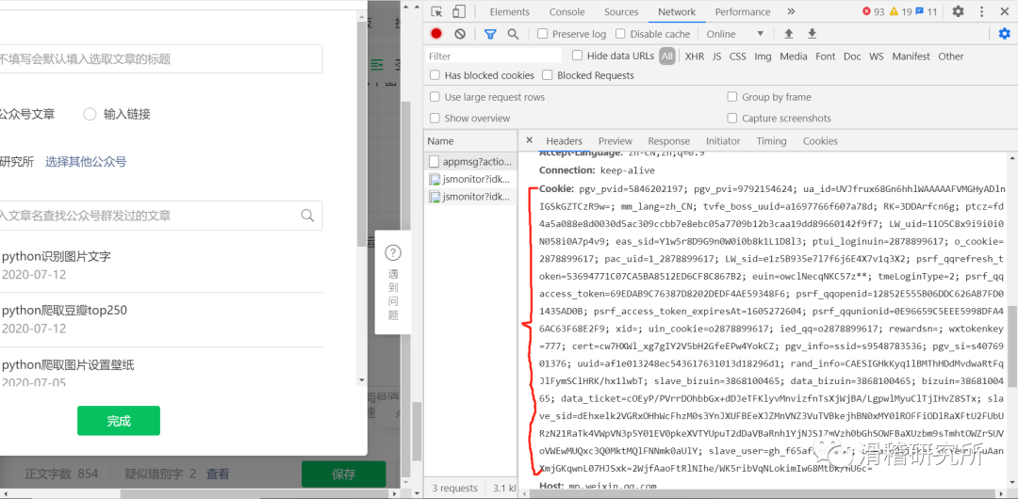The width and height of the screenshot is (1018, 499).
Task: Click the green 完成 button
Action: pos(119,421)
